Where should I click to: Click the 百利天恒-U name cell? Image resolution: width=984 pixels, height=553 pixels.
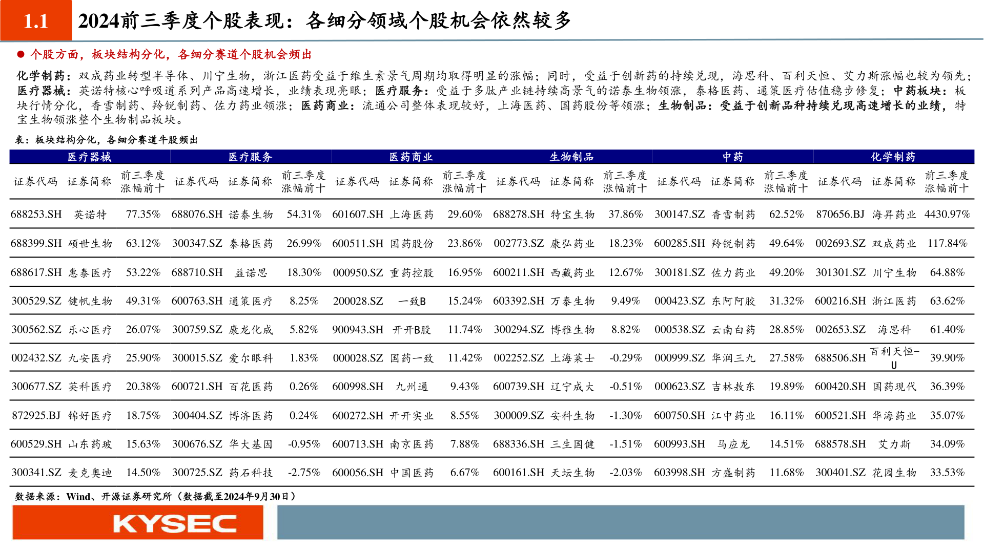(895, 358)
